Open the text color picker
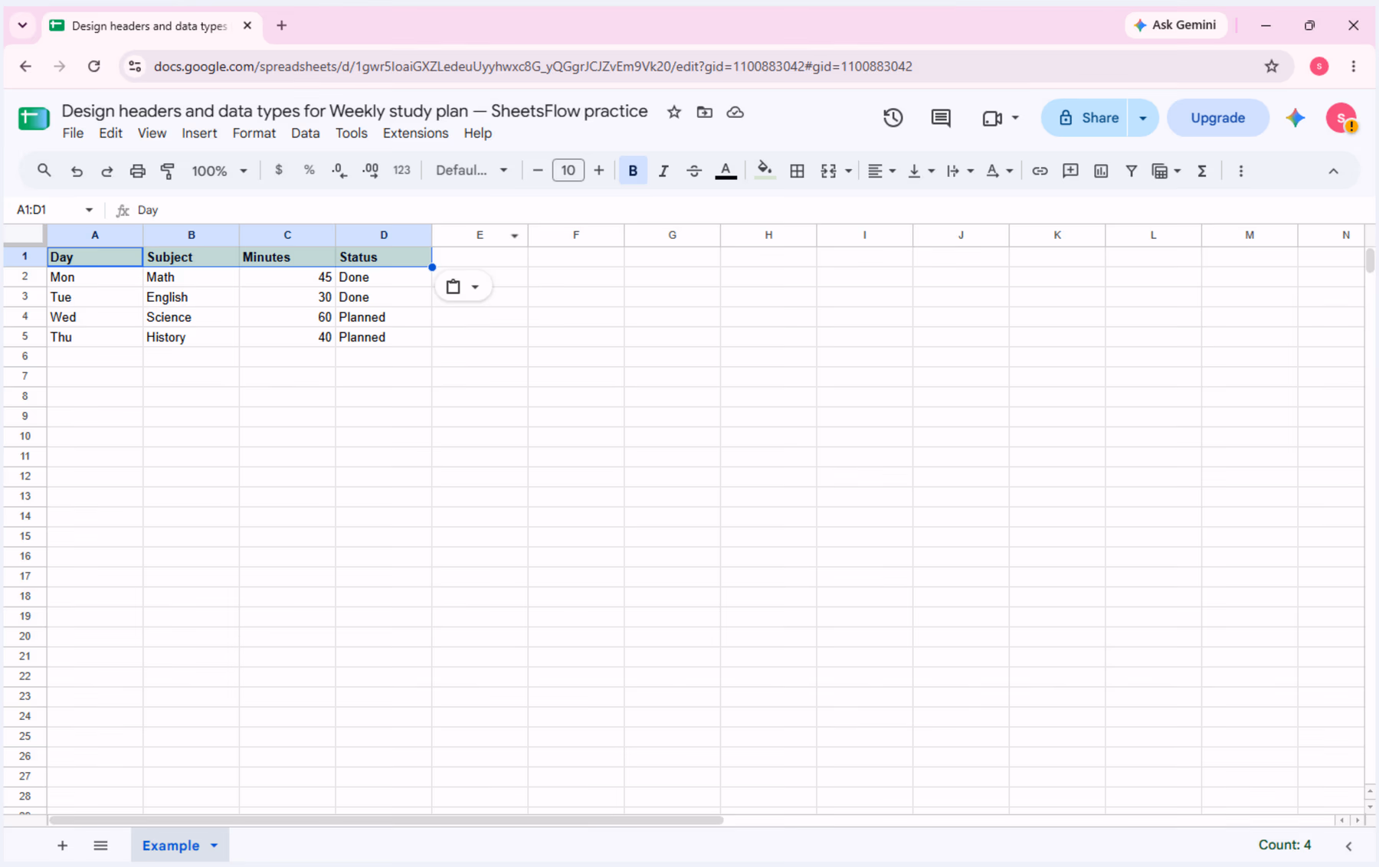The height and width of the screenshot is (867, 1379). [726, 171]
